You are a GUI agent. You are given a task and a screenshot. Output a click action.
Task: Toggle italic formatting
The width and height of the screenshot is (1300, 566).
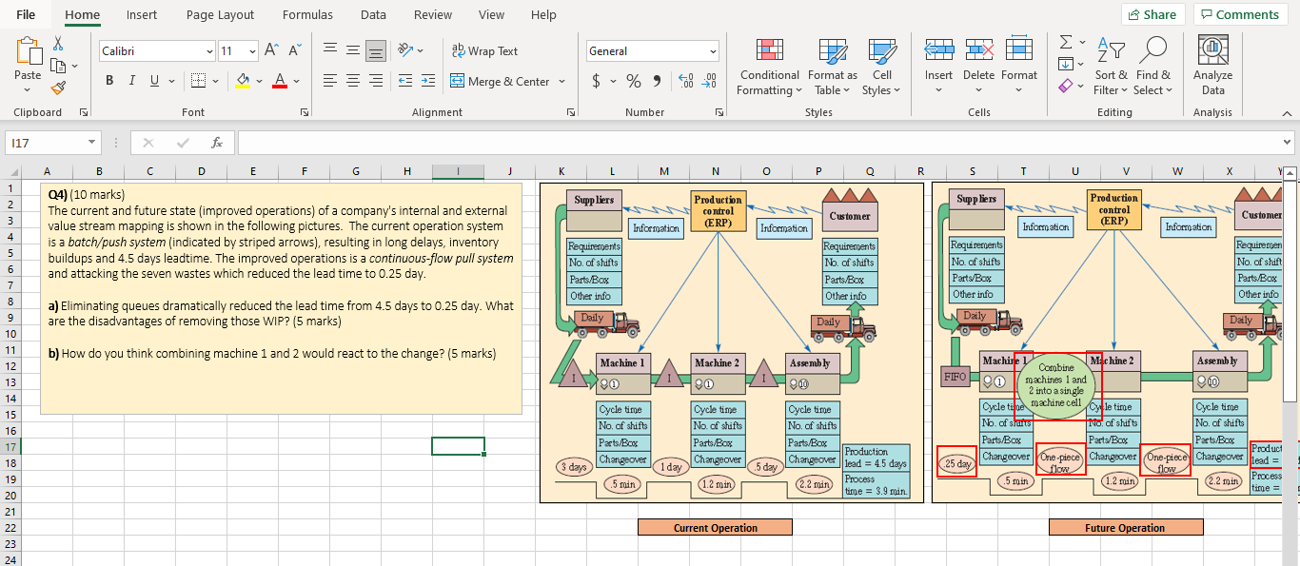(x=131, y=81)
